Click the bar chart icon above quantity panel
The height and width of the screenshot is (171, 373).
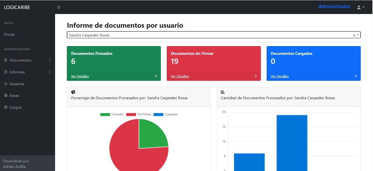pos(222,92)
